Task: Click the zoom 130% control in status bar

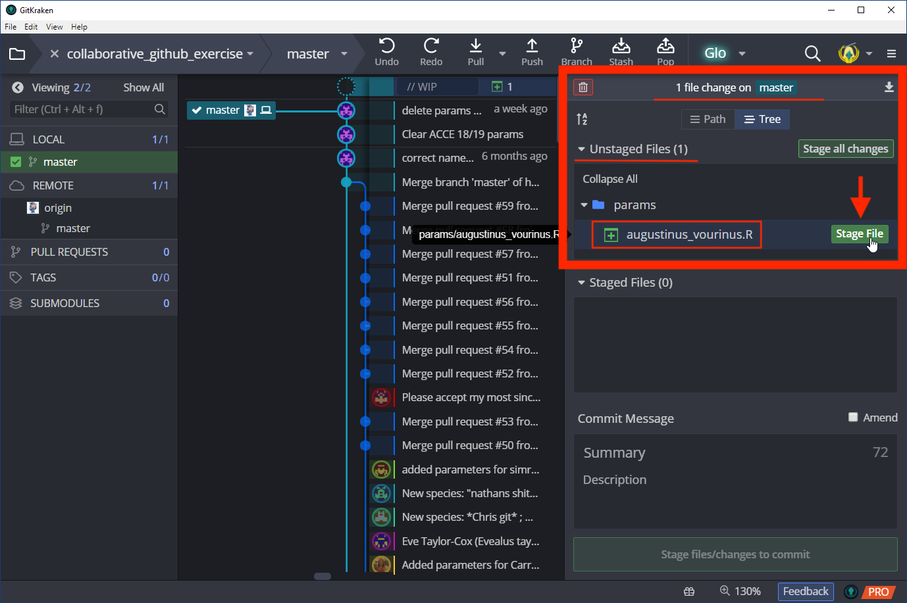Action: pyautogui.click(x=740, y=591)
